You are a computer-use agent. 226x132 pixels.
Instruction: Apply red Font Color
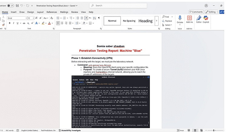click(49, 23)
